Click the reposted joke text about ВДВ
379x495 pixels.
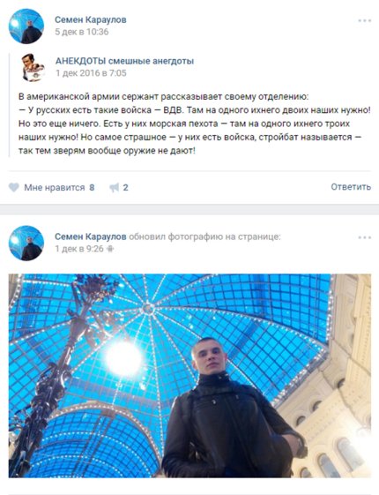(194, 124)
